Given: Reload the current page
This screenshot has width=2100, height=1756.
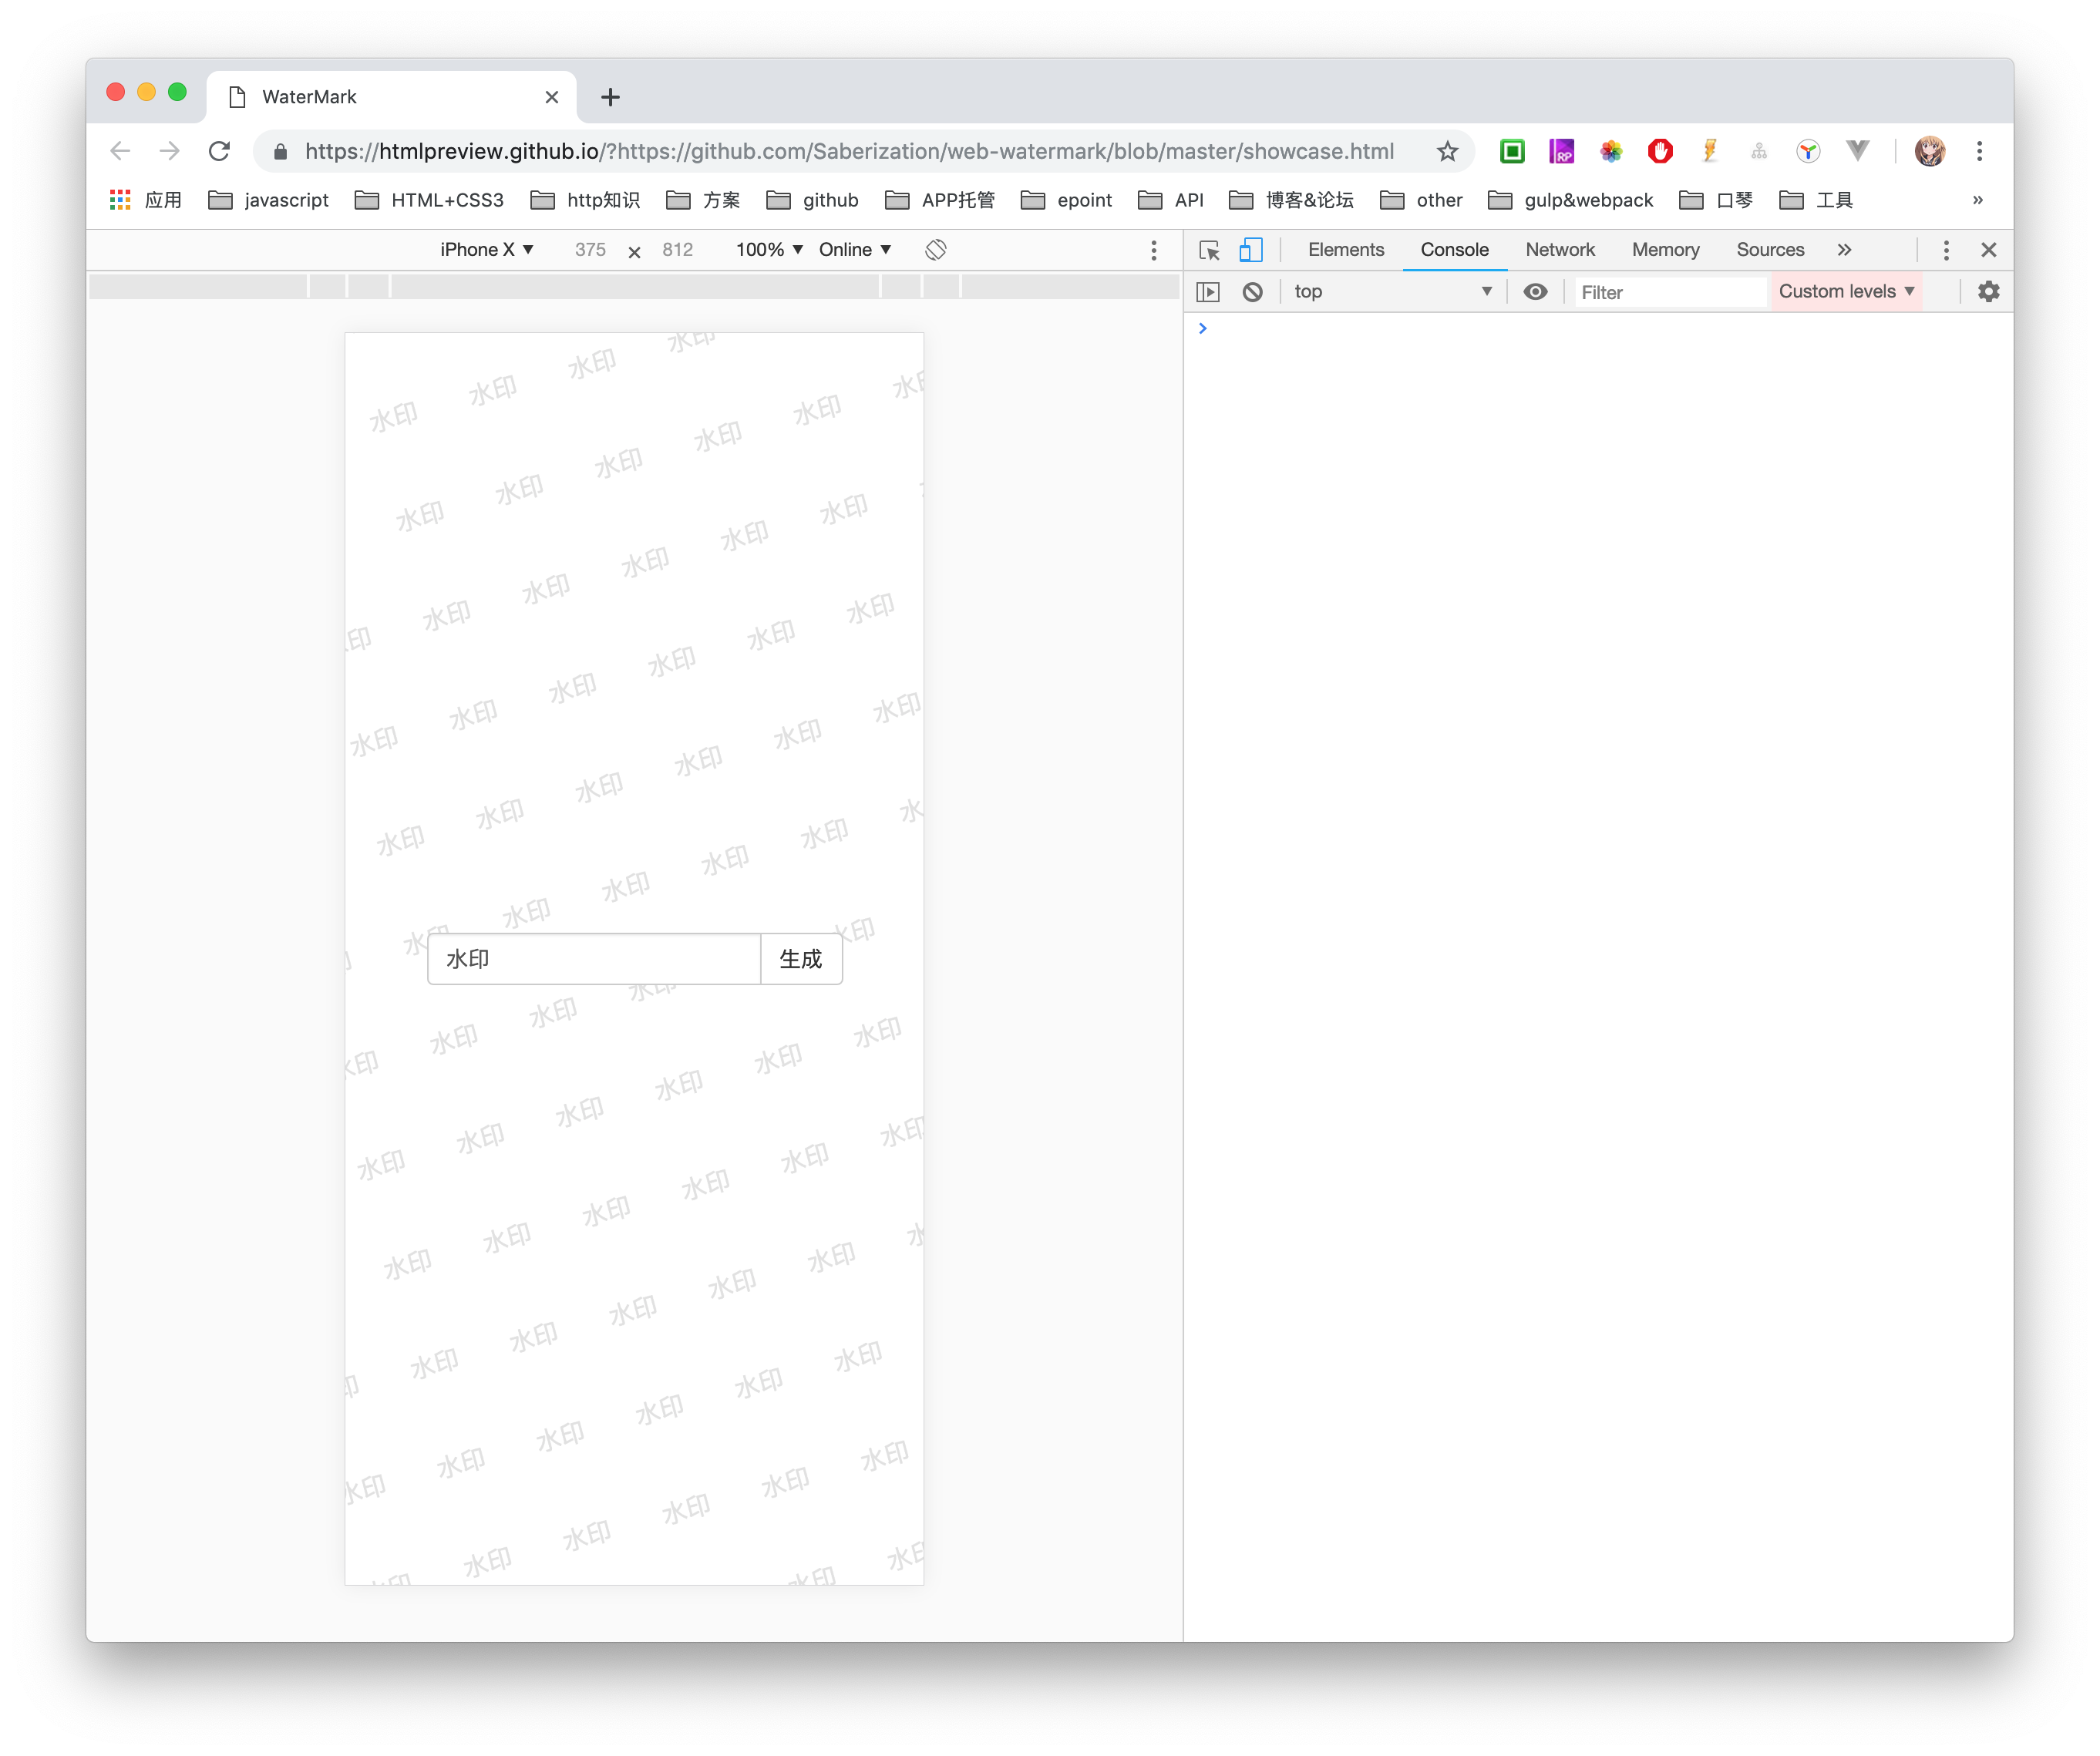Looking at the screenshot, I should [x=219, y=151].
